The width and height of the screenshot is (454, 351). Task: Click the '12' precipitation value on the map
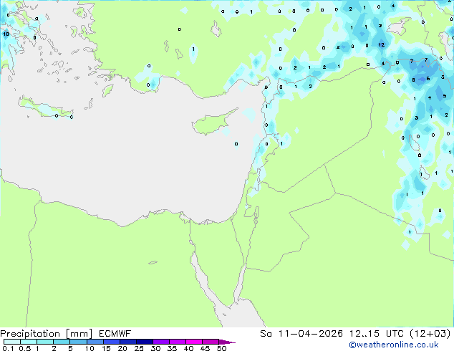382,44
